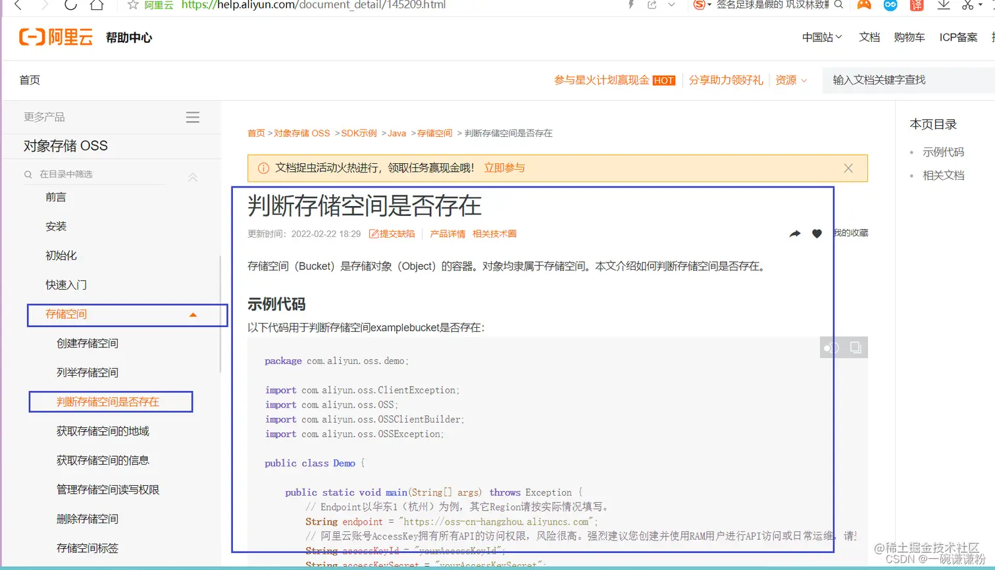Screen dimensions: 995x570
Task: Close the yellow notice banner
Action: click(848, 168)
